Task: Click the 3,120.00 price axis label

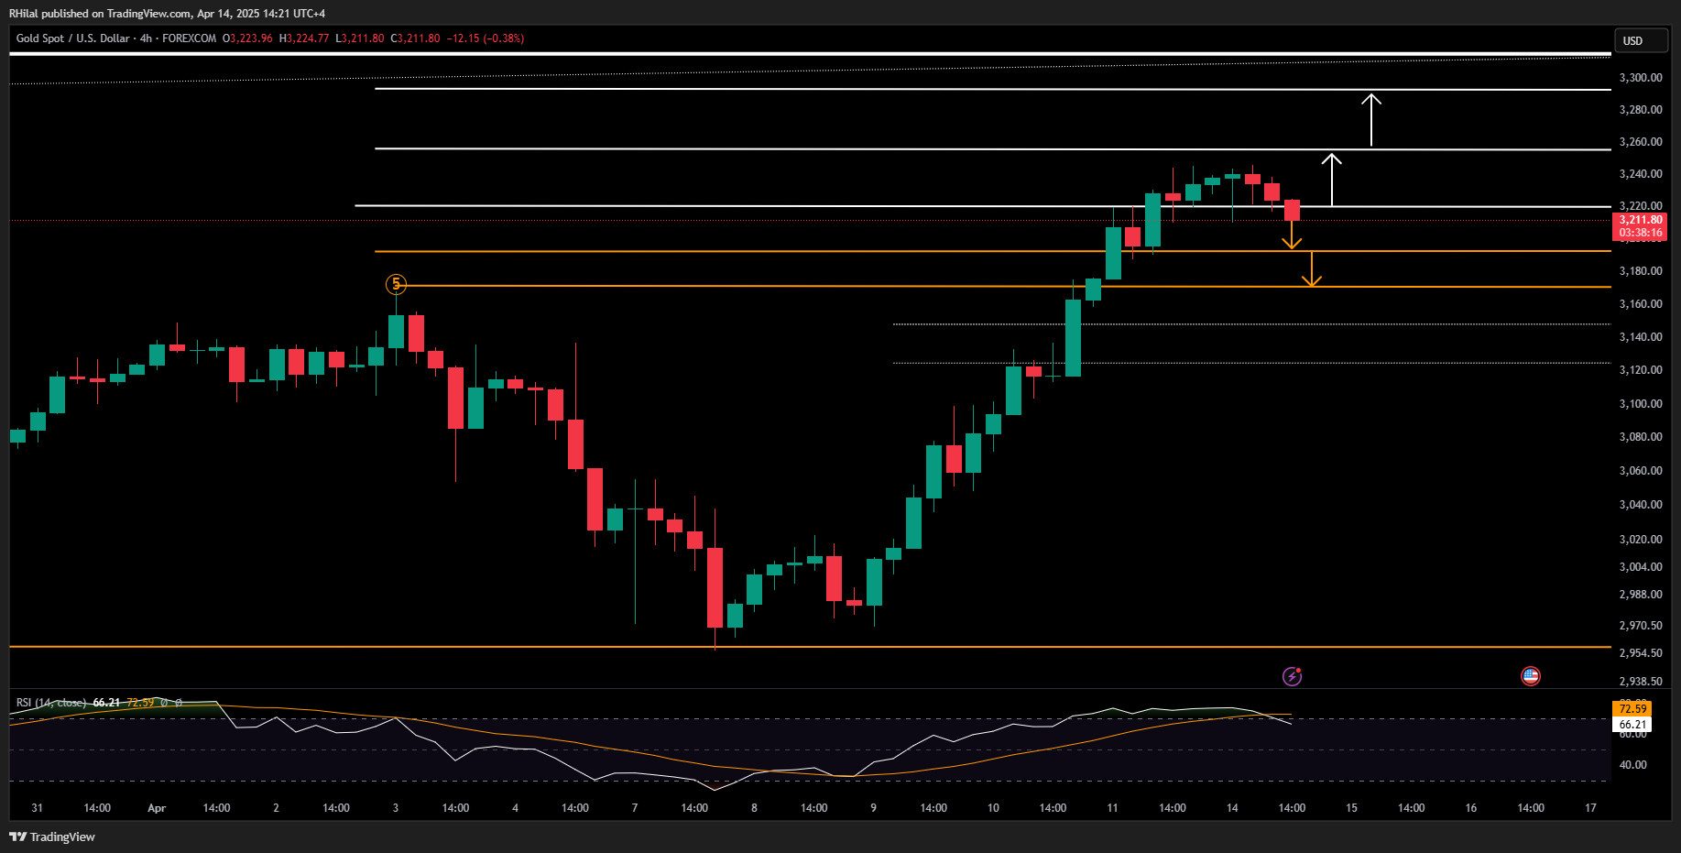Action: [x=1641, y=370]
